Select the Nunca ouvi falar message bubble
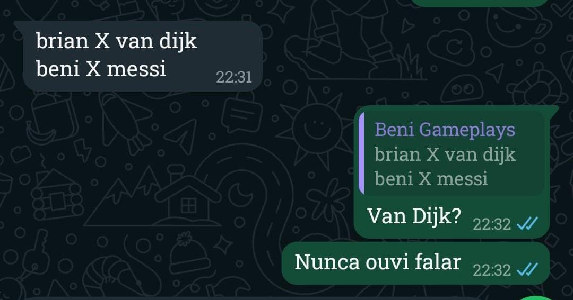Viewport: 573px width, 300px height. [416, 263]
